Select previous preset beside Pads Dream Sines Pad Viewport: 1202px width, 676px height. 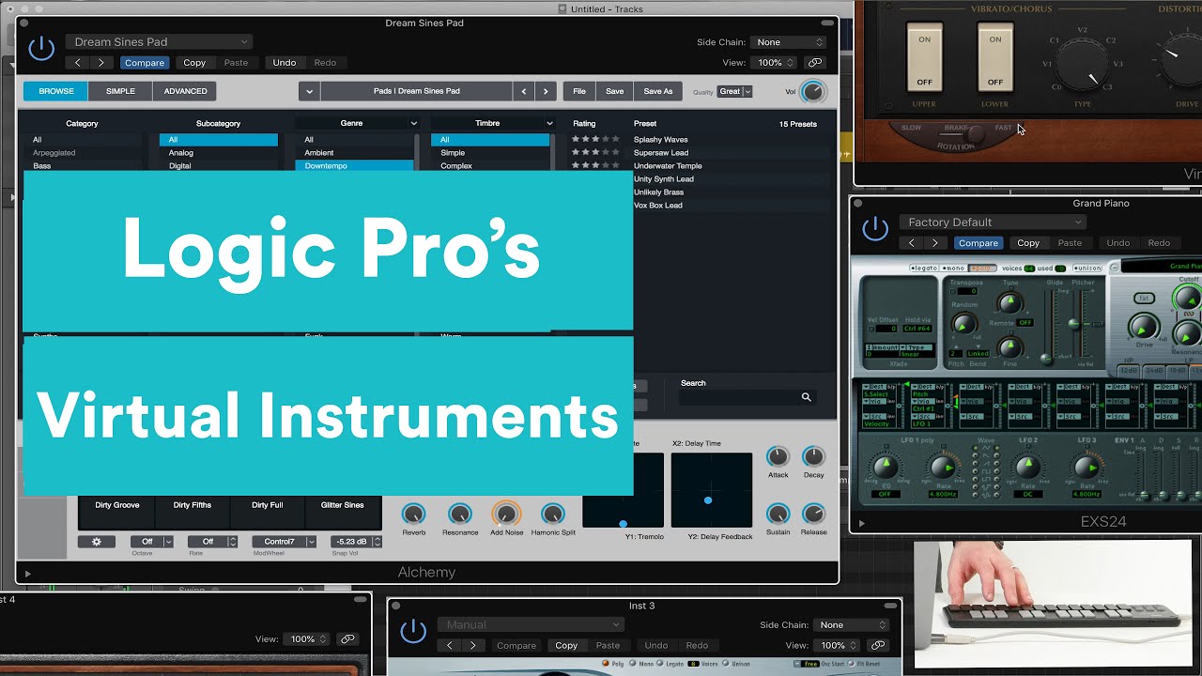pos(524,91)
